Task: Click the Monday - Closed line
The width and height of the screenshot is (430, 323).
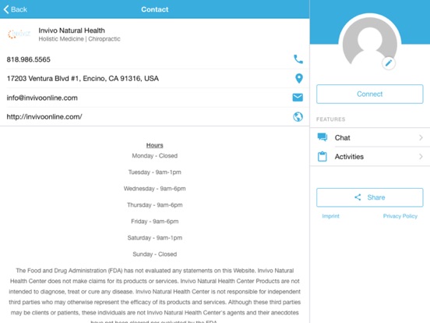Action: [155, 156]
